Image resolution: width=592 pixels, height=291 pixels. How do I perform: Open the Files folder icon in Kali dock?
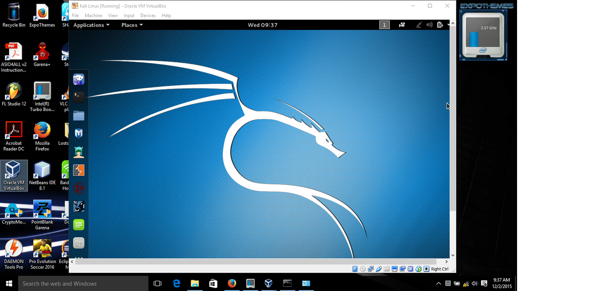(79, 116)
